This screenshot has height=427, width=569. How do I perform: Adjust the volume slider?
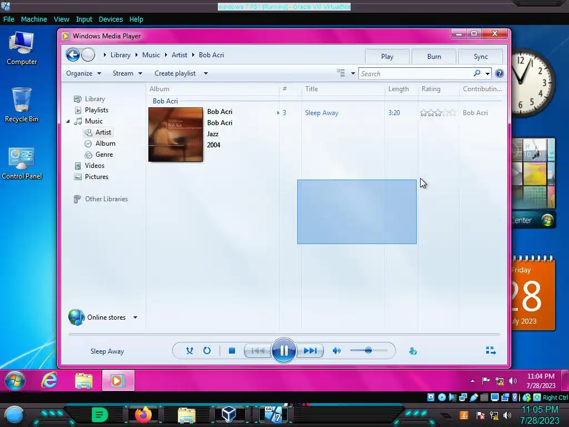click(x=369, y=350)
